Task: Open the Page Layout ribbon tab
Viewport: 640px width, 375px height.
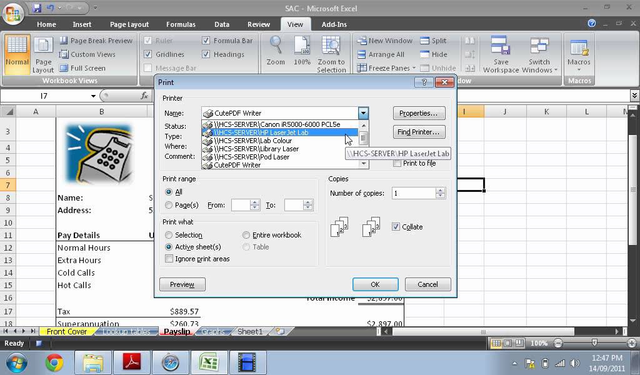Action: point(129,24)
